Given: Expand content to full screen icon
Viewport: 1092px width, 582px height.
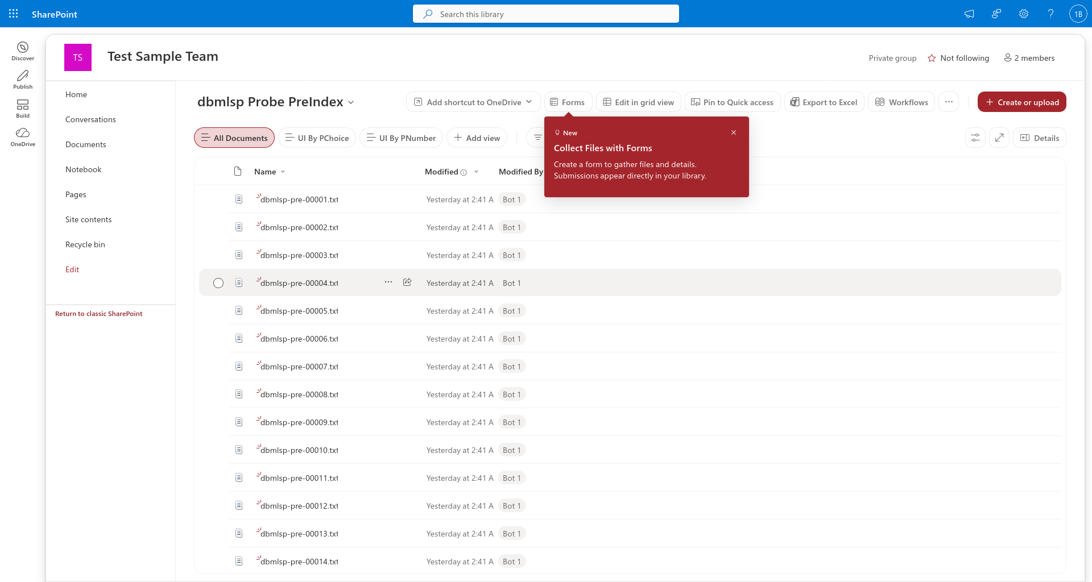Looking at the screenshot, I should (x=999, y=138).
